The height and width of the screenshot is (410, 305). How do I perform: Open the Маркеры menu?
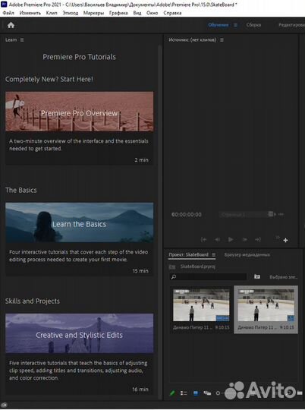tap(93, 13)
